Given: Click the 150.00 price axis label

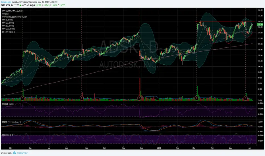Looking at the screenshot, I should pos(260,10).
